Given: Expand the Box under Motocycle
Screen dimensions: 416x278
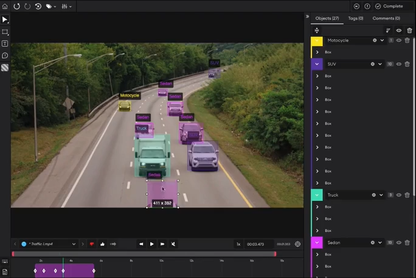Looking at the screenshot, I should click(x=317, y=52).
